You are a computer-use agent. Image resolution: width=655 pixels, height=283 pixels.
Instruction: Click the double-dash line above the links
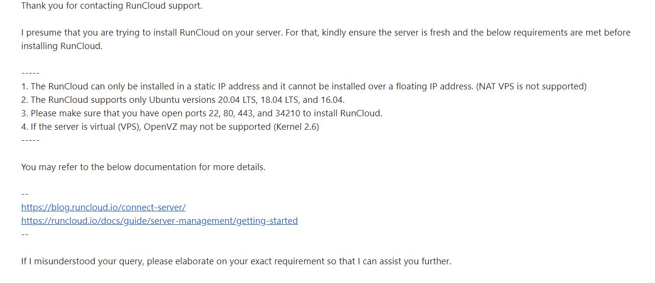[x=25, y=194]
